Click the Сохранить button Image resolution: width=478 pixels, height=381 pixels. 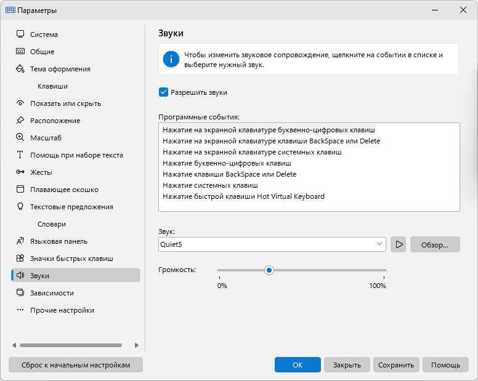(x=396, y=364)
